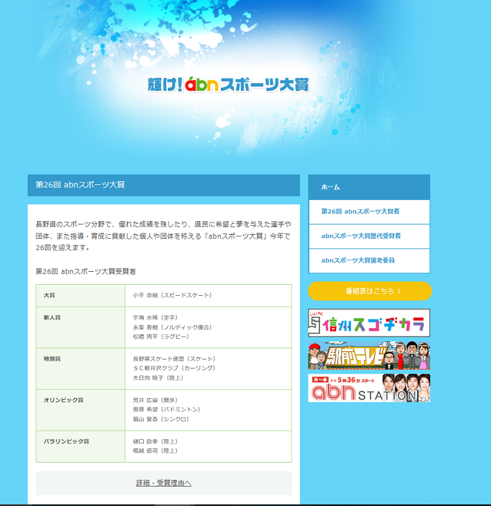Click ＳＣ軽井沢クラブ（カーリング）entry
The image size is (491, 506).
(x=174, y=368)
